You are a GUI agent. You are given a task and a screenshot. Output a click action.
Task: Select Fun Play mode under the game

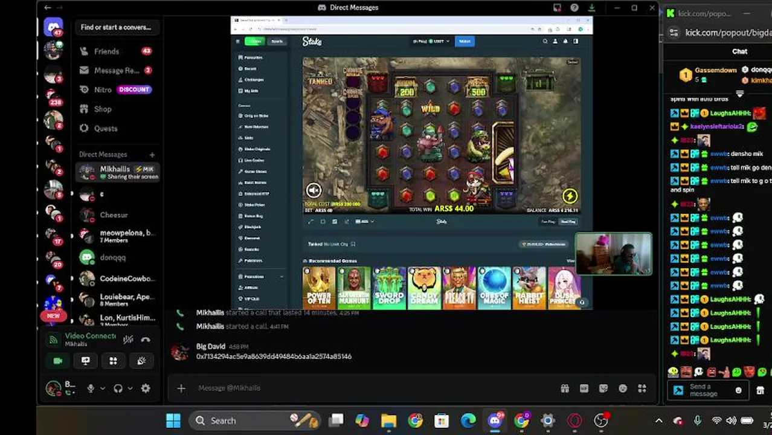pos(548,222)
